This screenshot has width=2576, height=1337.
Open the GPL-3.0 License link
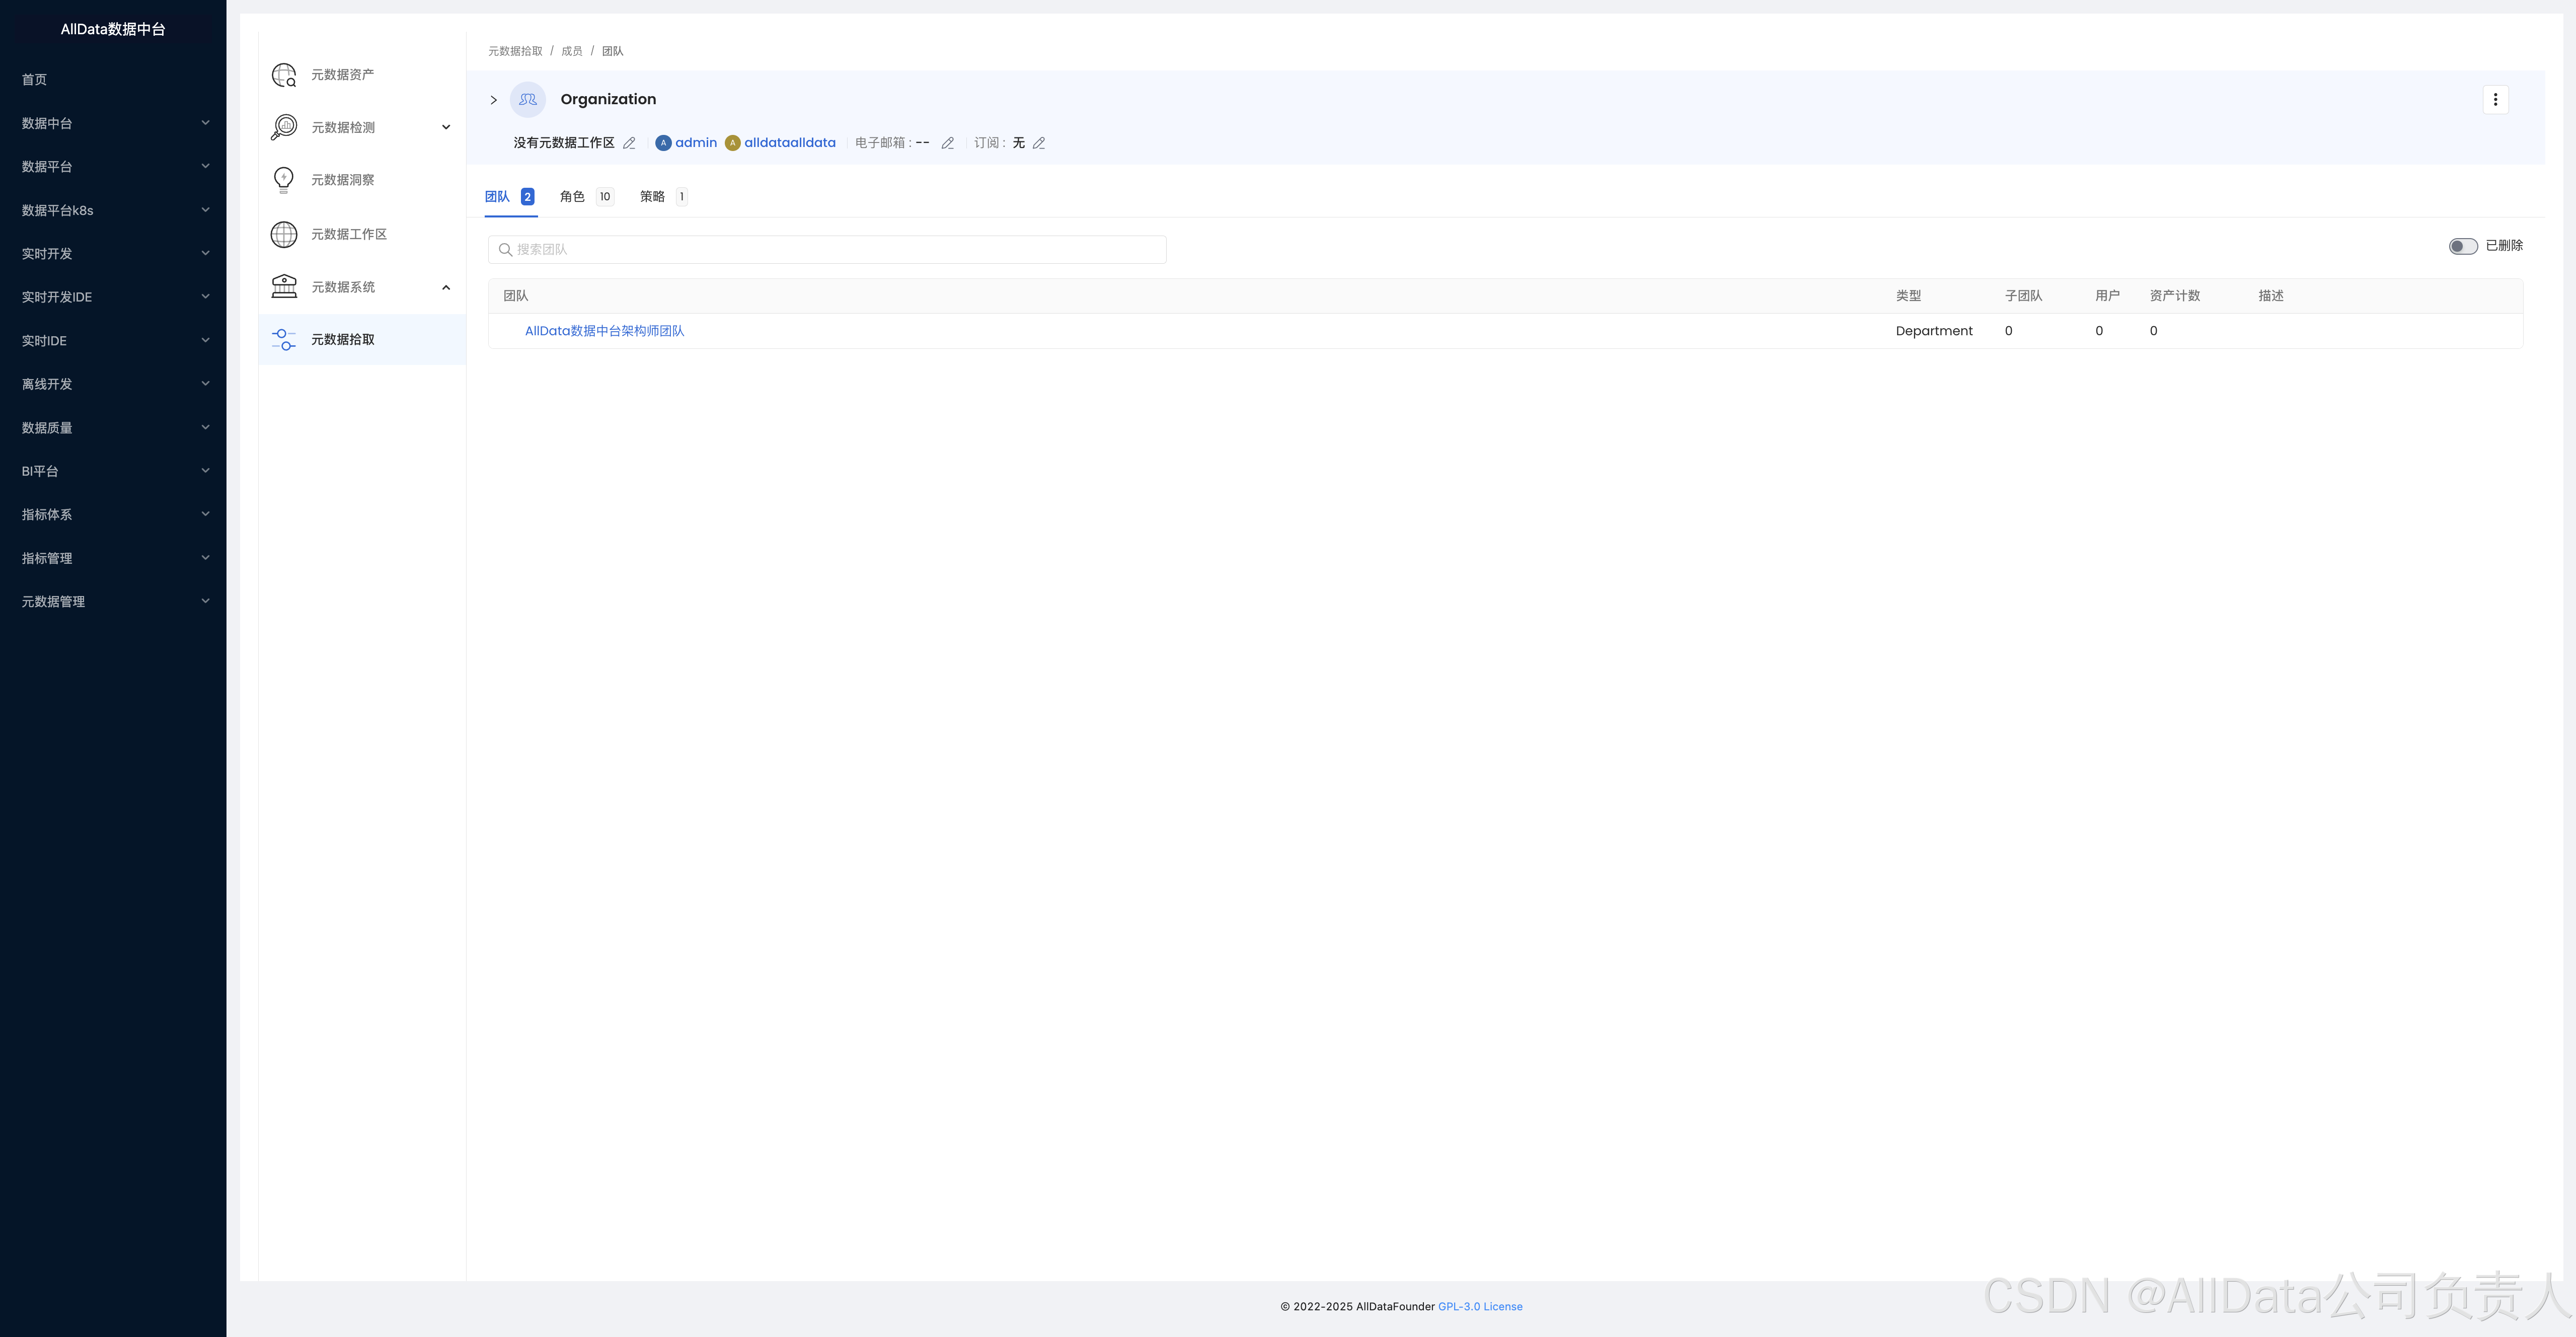pos(1480,1307)
